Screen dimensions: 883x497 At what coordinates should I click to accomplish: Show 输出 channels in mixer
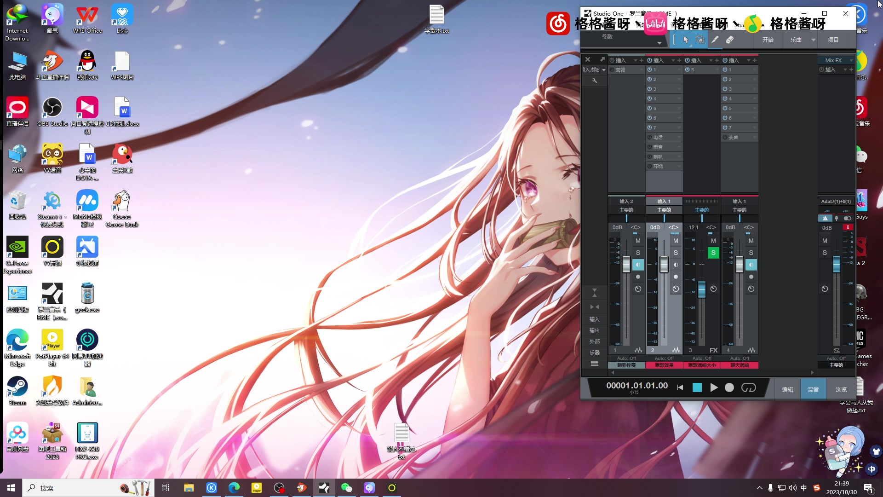click(594, 330)
